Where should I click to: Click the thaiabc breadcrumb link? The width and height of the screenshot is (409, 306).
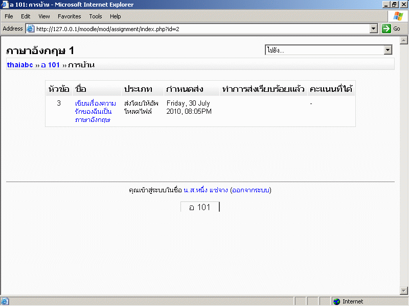click(20, 65)
